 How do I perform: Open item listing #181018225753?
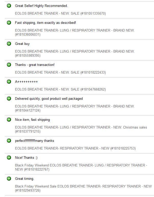[x=75, y=148]
